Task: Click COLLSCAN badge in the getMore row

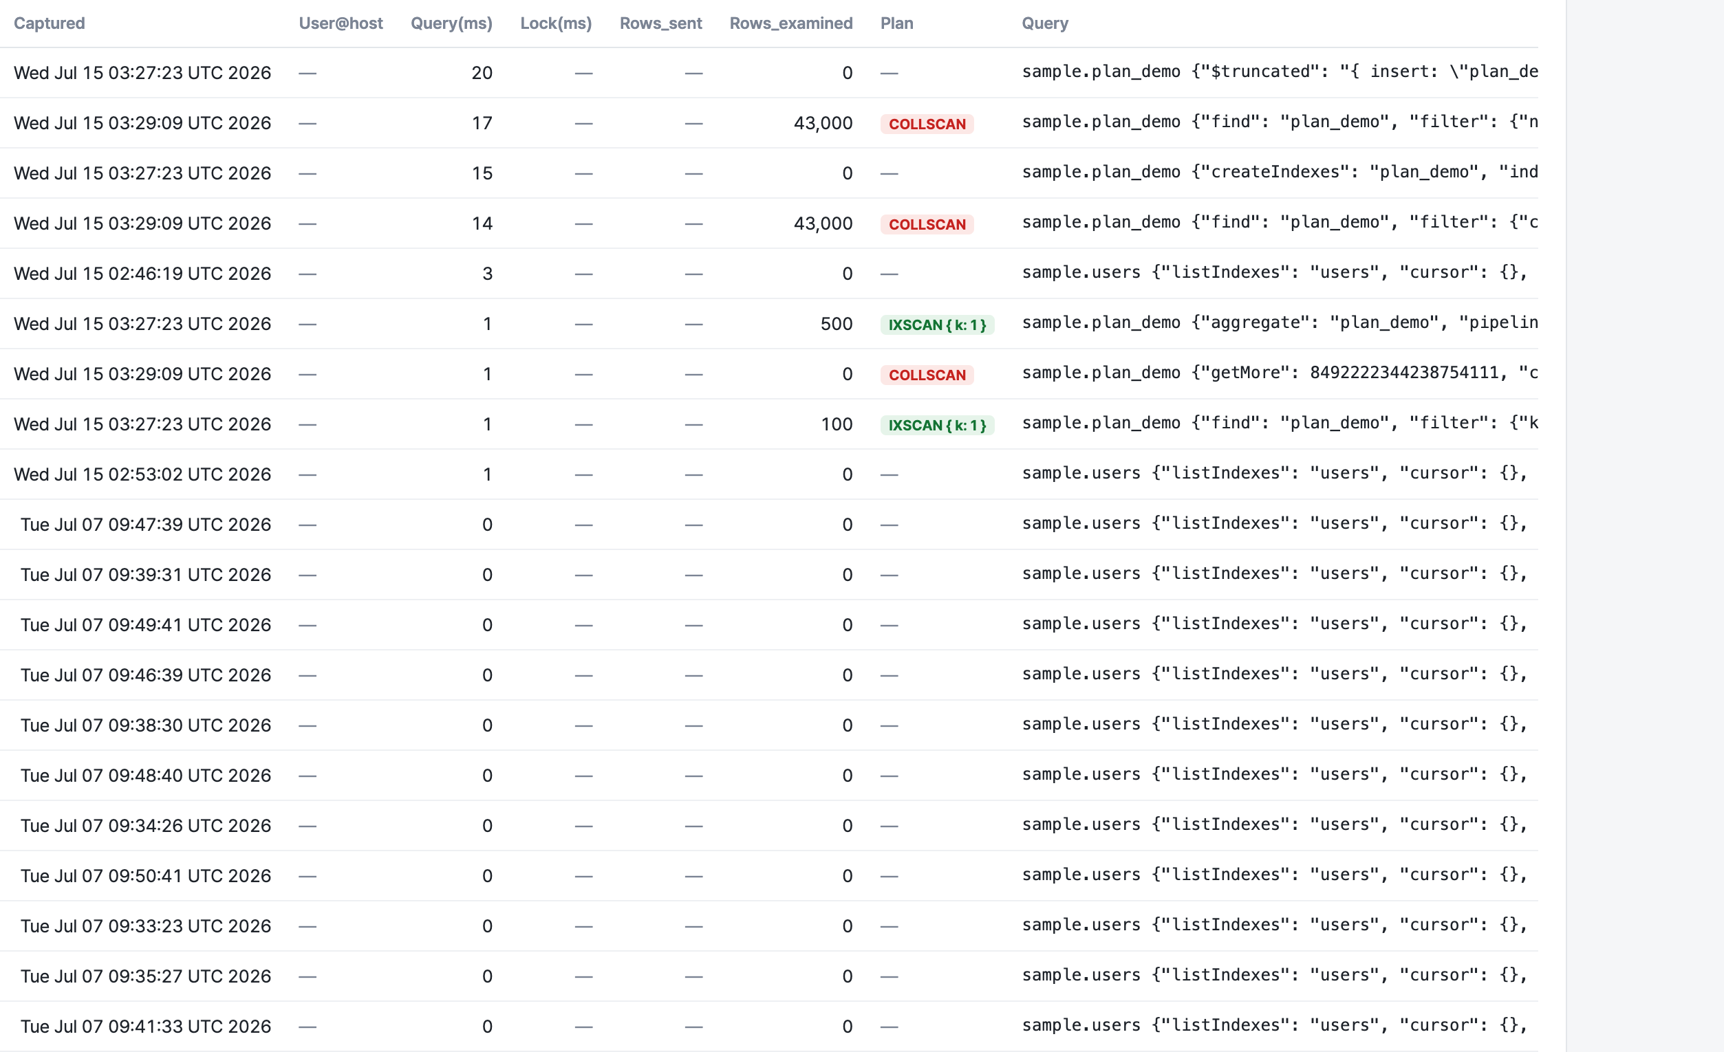Action: click(x=927, y=375)
